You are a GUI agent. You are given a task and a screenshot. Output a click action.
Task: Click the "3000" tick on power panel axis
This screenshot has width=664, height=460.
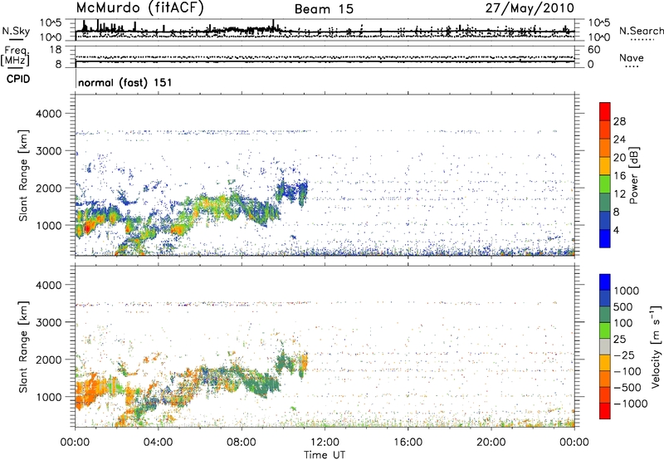coord(48,151)
